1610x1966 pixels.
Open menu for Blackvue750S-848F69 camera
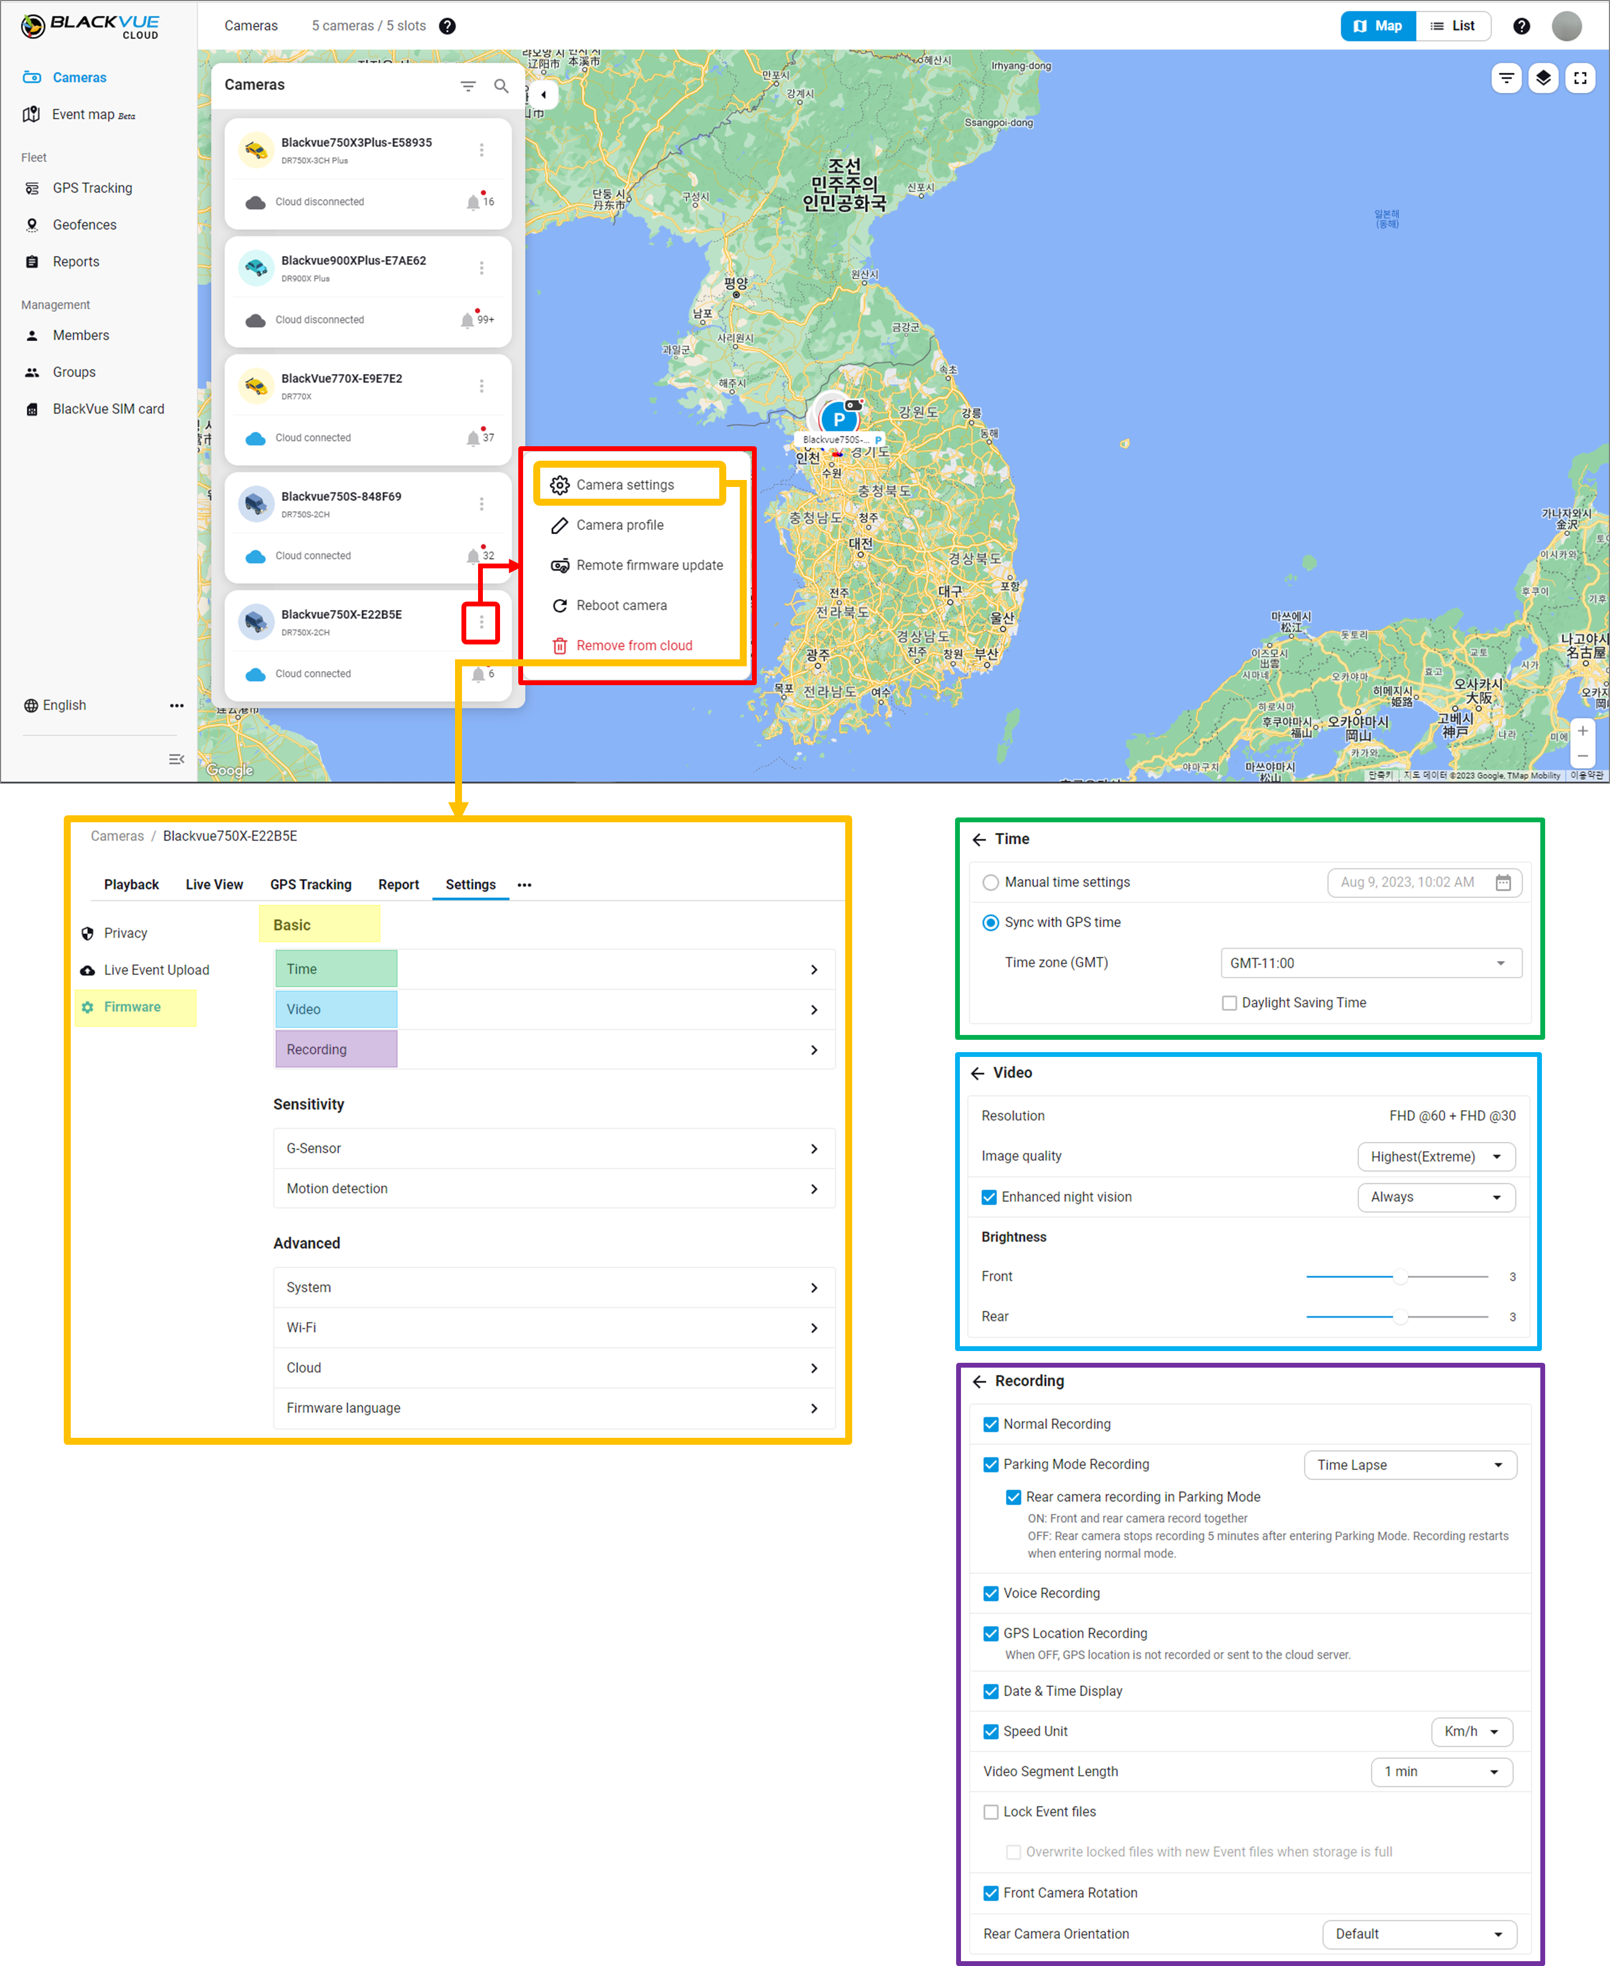(x=481, y=504)
